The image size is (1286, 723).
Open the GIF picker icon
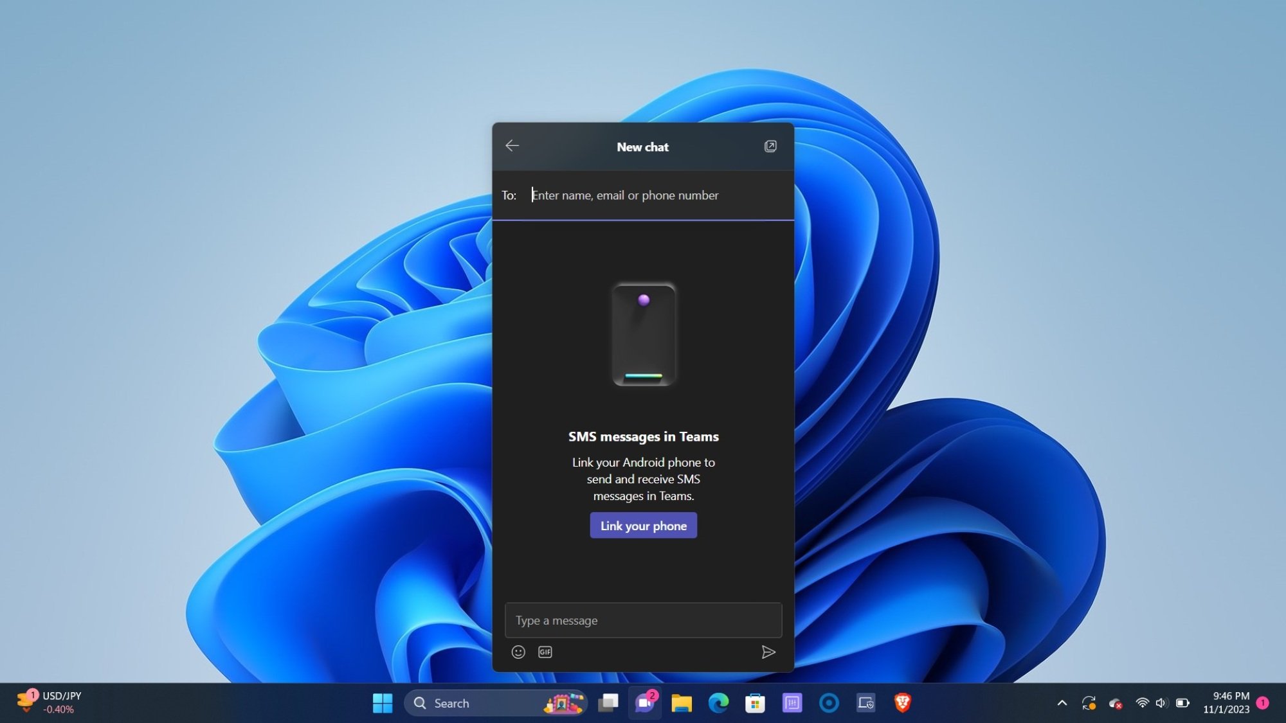coord(545,652)
